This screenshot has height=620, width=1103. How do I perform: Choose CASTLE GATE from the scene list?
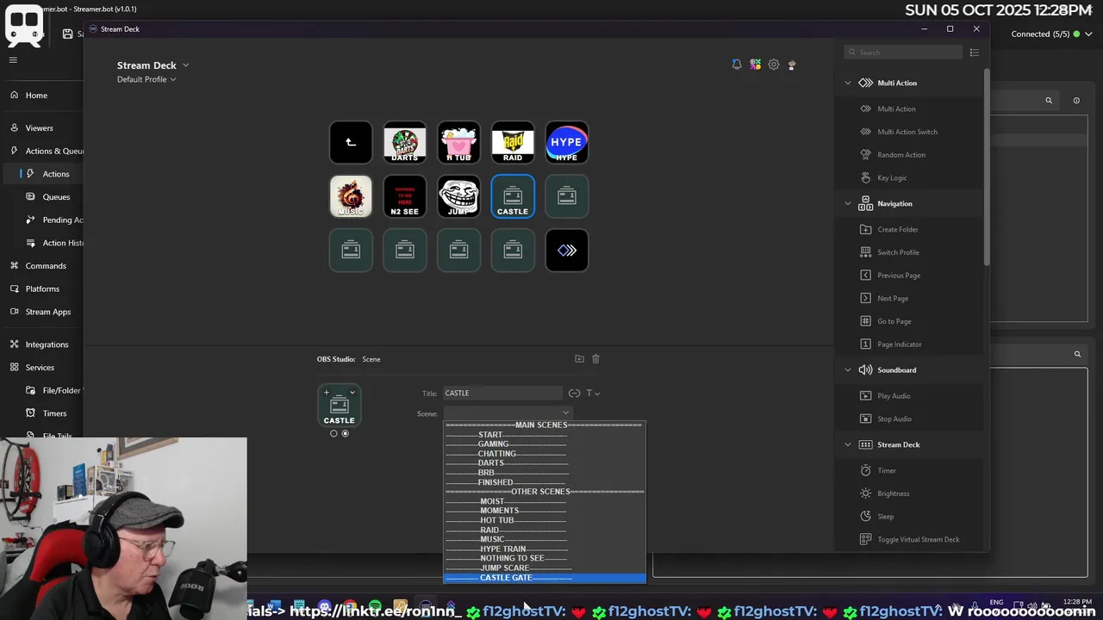[545, 578]
